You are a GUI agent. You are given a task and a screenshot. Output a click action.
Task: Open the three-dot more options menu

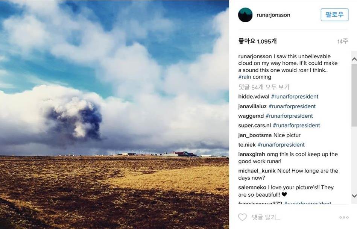344,217
